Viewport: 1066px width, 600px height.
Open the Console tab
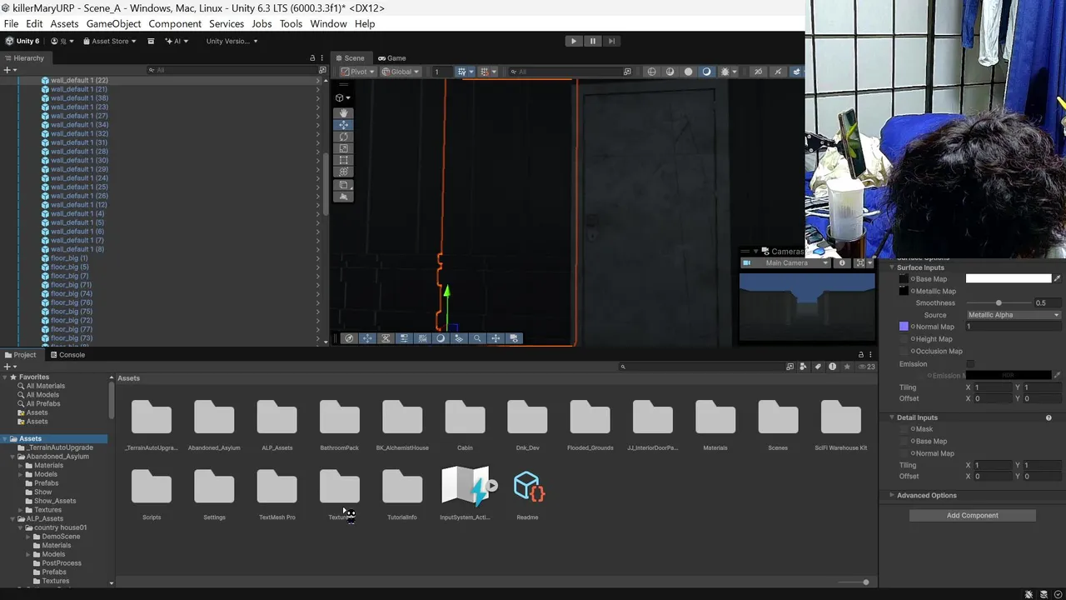click(67, 355)
